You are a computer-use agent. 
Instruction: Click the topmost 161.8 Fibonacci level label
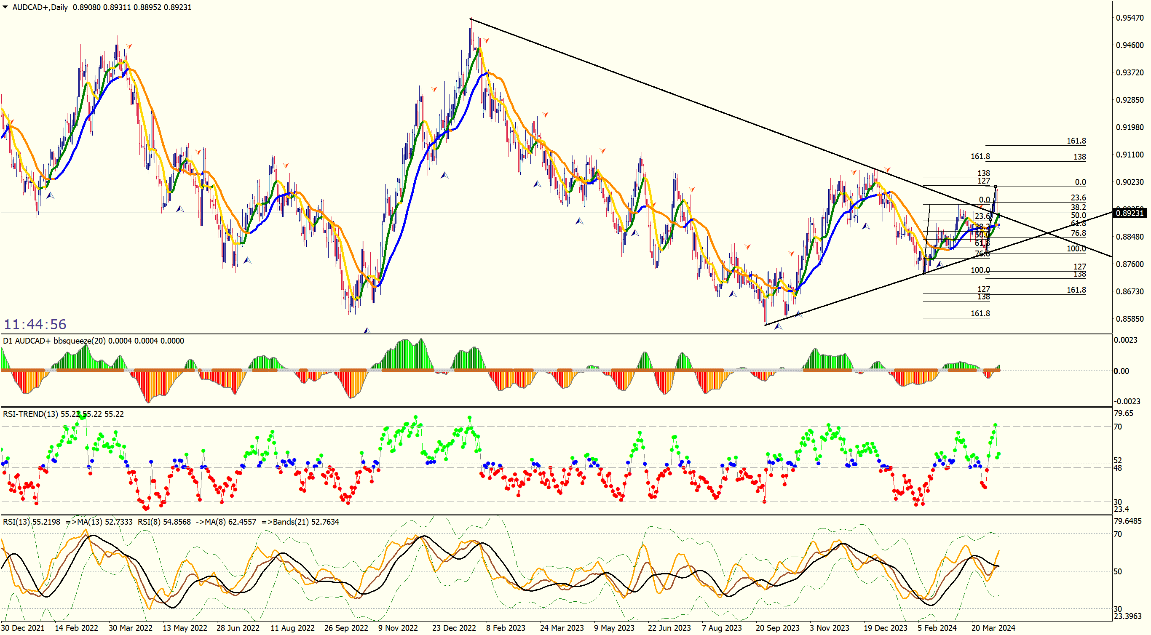(x=1076, y=141)
